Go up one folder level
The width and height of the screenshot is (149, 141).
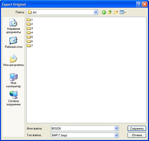[110, 12]
